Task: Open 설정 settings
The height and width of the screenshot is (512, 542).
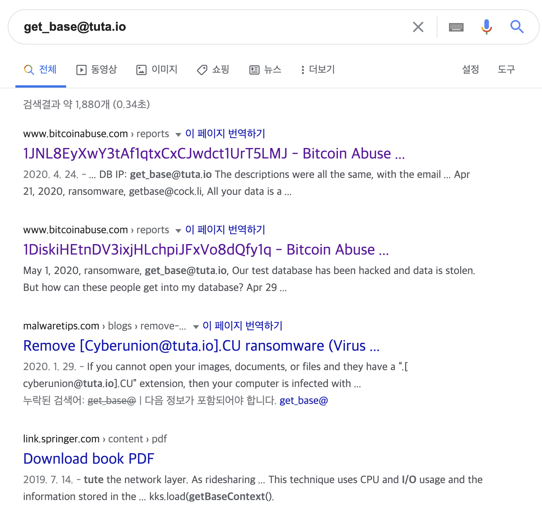Action: 471,70
